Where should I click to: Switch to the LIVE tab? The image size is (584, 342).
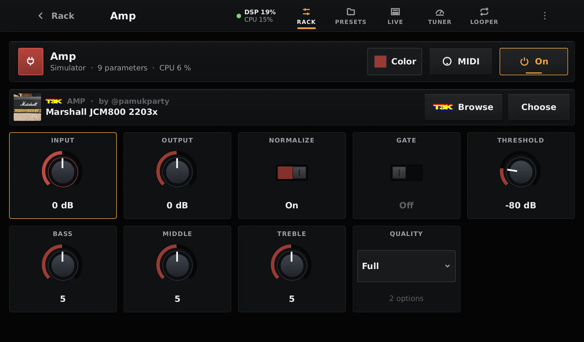[x=395, y=17]
